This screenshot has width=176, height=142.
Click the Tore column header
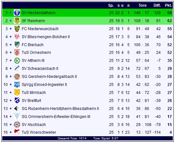pos(142,5)
